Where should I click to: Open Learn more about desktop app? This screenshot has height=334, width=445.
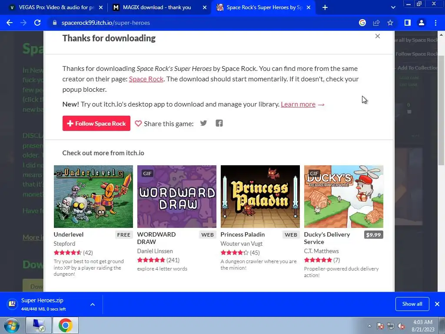tap(298, 104)
